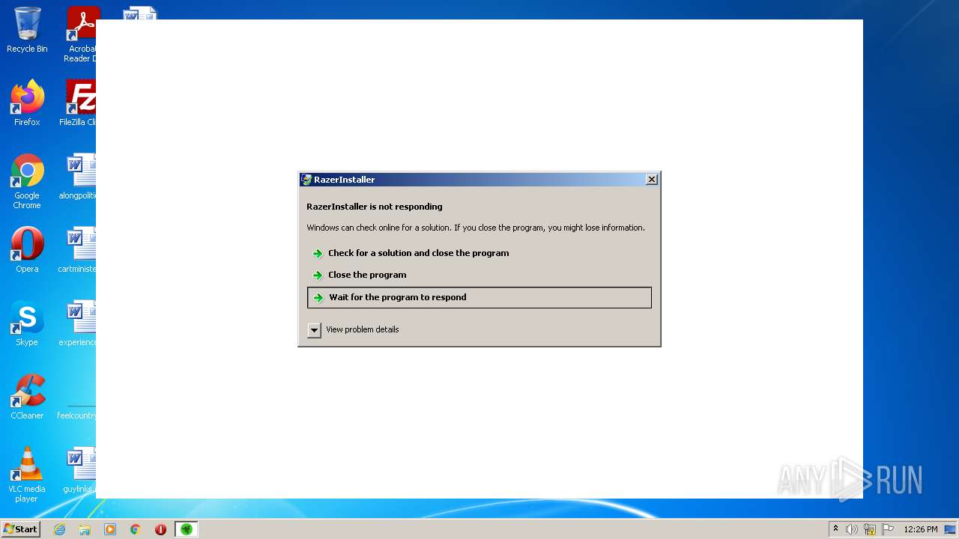Open Acrobat Reader desktop shortcut
This screenshot has height=539, width=959.
(81, 34)
